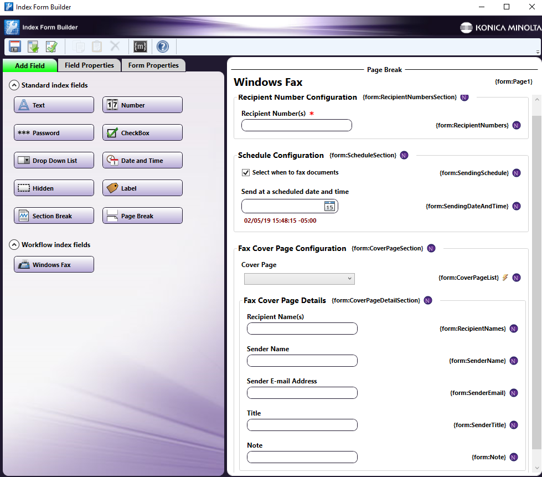Click the N badge beside {form:SendingDateAndTime}
The height and width of the screenshot is (477, 542).
click(x=517, y=206)
